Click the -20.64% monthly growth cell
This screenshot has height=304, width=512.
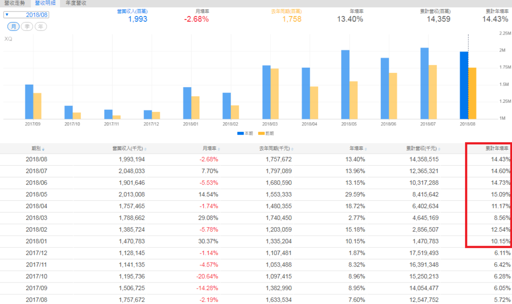[207, 277]
